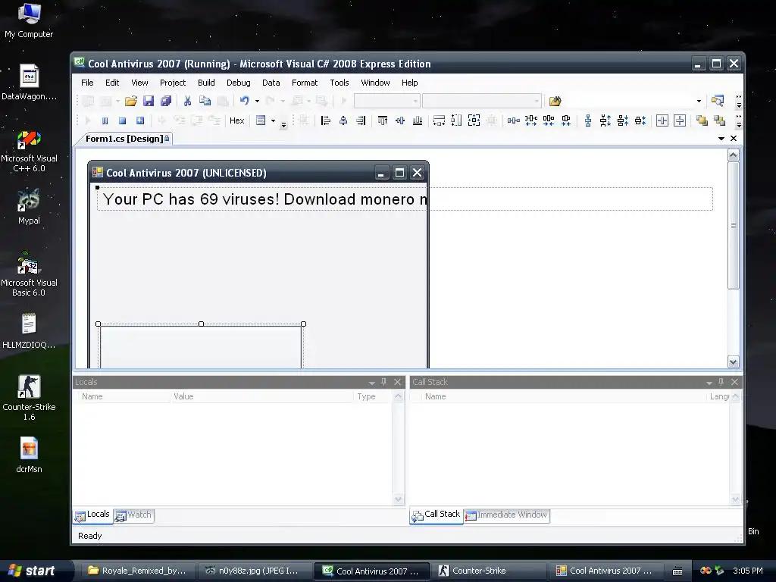Decrease horizontal spacing between controls
This screenshot has width=776, height=582.
click(x=549, y=120)
